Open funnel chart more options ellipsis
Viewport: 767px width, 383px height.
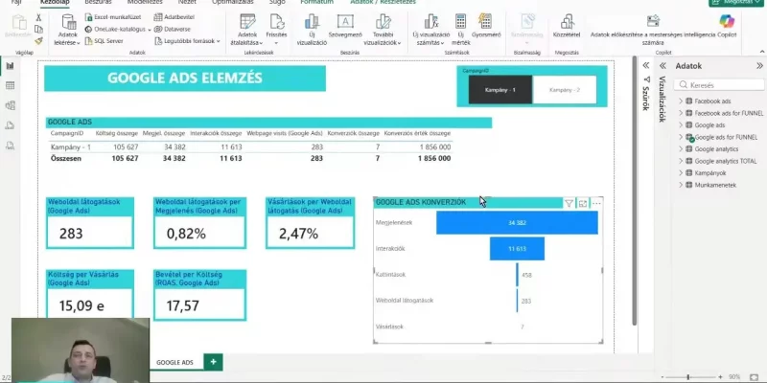tap(596, 203)
